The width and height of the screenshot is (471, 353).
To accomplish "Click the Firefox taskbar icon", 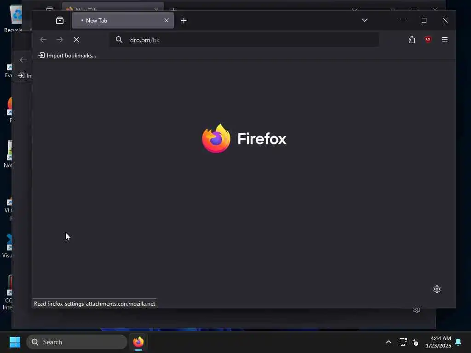I will point(138,342).
